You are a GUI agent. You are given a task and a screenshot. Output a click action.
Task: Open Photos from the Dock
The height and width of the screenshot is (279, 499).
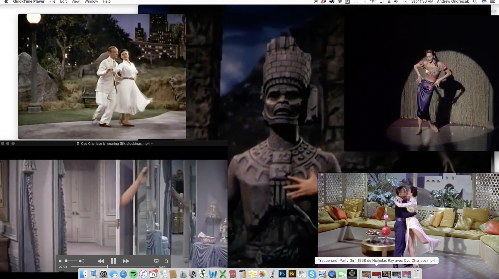pyautogui.click(x=263, y=274)
